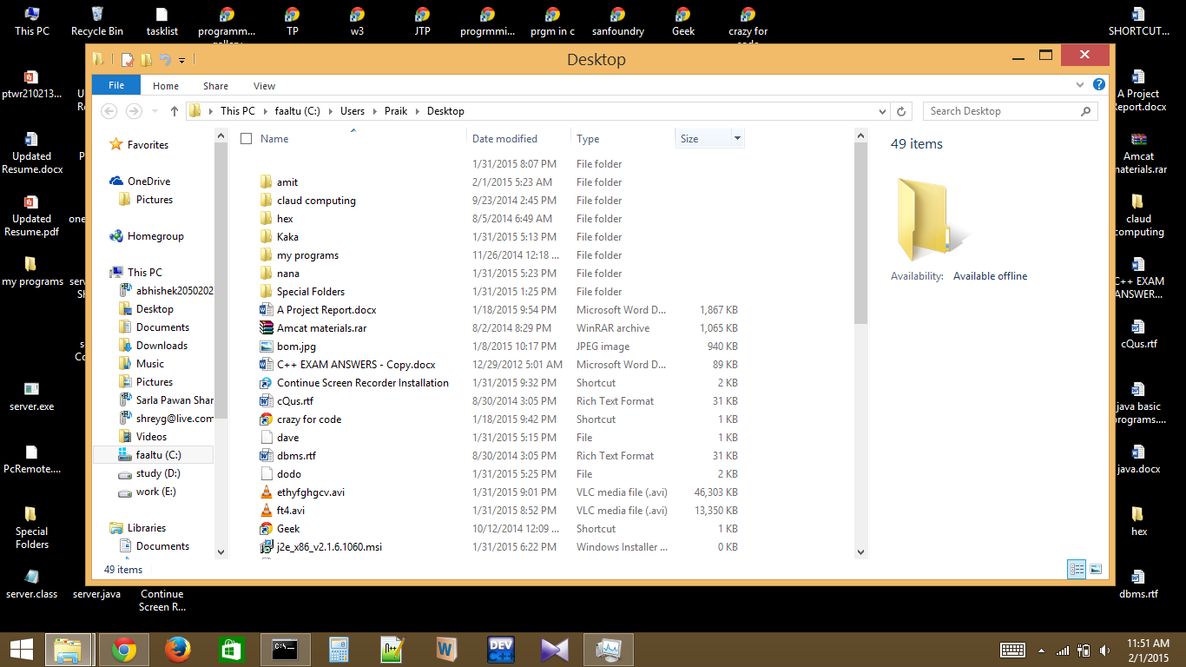Select Downloads in navigation pane

(161, 346)
